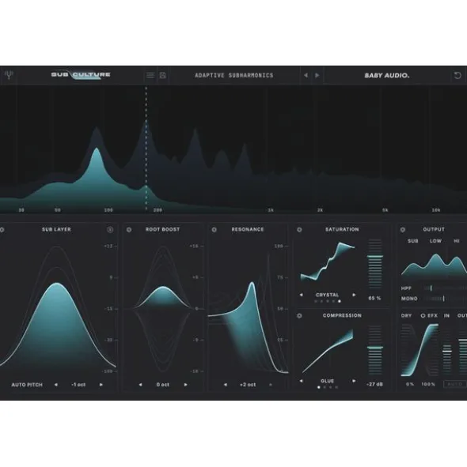Toggle Resonance module power button
The width and height of the screenshot is (467, 467).
pyautogui.click(x=215, y=230)
